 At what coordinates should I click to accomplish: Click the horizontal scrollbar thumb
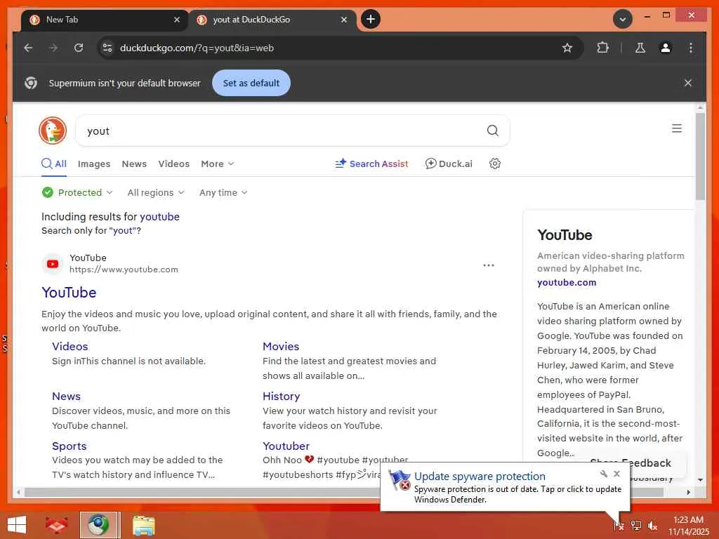point(344,492)
